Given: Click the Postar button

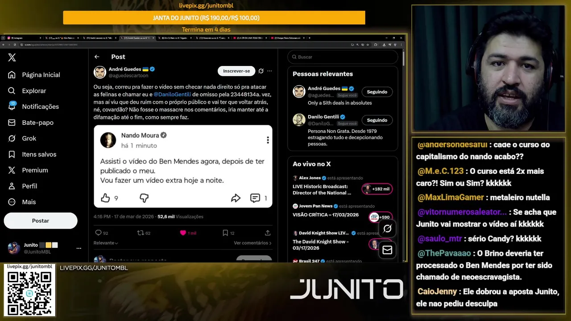Looking at the screenshot, I should (x=41, y=221).
